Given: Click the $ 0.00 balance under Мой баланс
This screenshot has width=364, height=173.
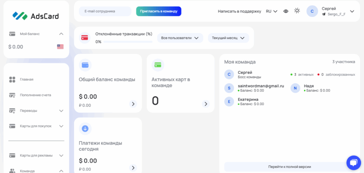Looking at the screenshot, I should [x=16, y=47].
